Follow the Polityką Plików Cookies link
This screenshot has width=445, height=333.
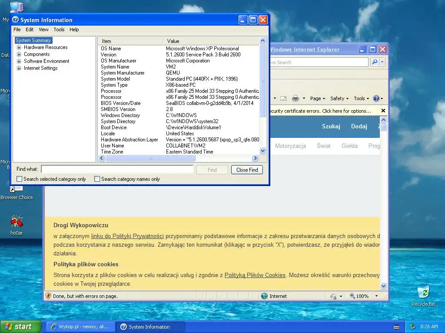pyautogui.click(x=255, y=275)
